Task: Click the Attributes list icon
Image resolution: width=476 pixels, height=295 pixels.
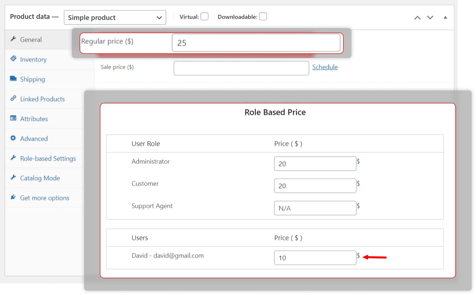Action: pyautogui.click(x=13, y=118)
